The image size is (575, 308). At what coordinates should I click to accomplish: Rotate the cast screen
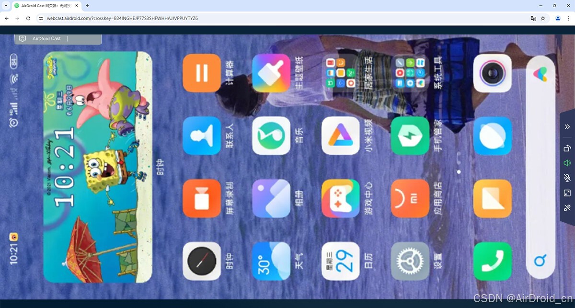pyautogui.click(x=567, y=148)
